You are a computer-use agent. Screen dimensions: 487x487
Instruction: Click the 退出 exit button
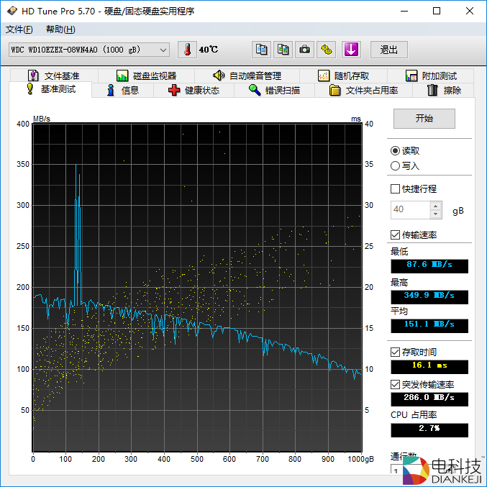[x=389, y=50]
